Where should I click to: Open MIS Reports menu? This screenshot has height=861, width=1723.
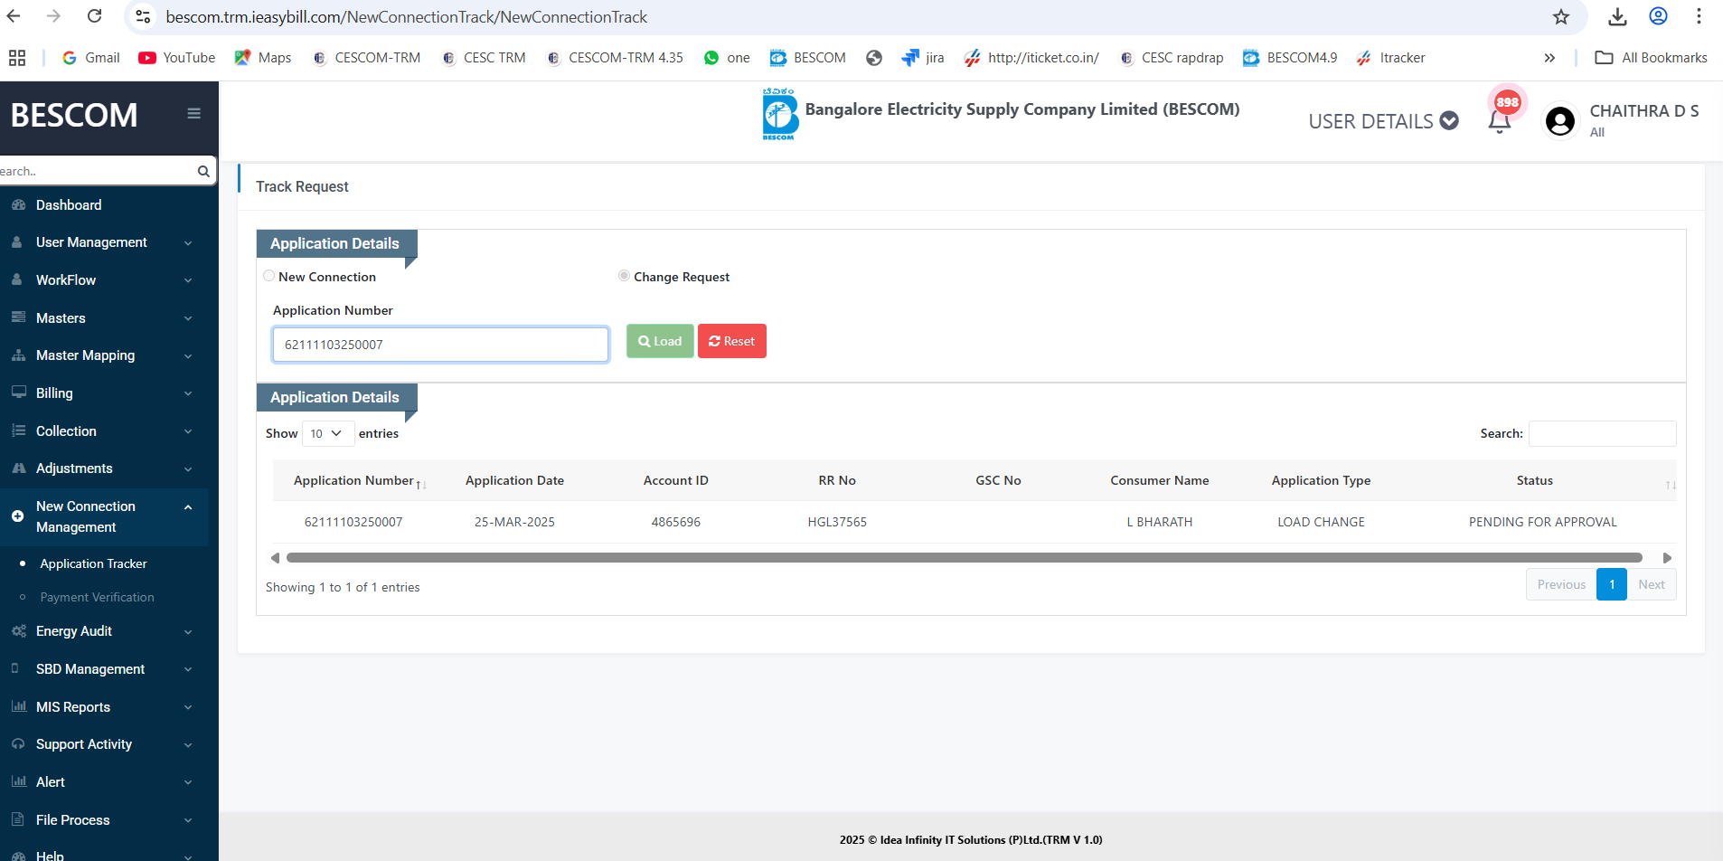tap(104, 707)
